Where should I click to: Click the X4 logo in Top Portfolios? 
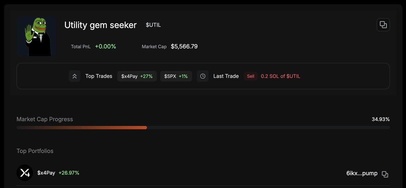25,173
